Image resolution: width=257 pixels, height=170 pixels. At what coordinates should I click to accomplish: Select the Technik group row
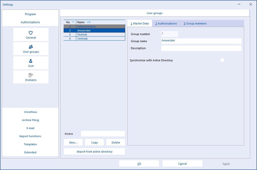[94, 35]
